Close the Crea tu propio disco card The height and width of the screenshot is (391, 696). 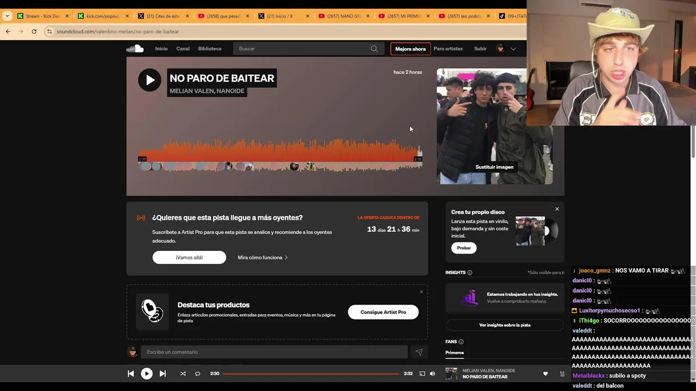point(557,209)
